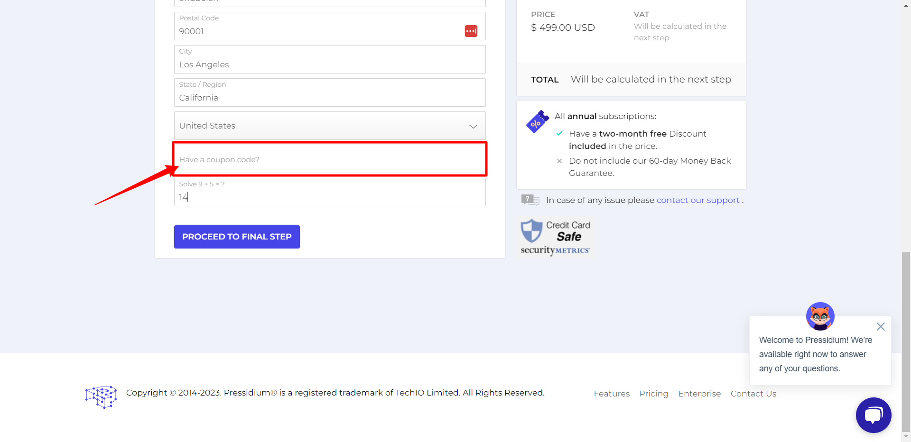Click the captcha answer field with 14

[329, 194]
